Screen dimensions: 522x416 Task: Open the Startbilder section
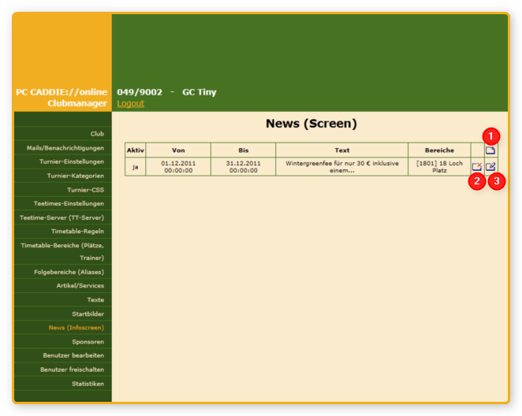click(x=88, y=314)
